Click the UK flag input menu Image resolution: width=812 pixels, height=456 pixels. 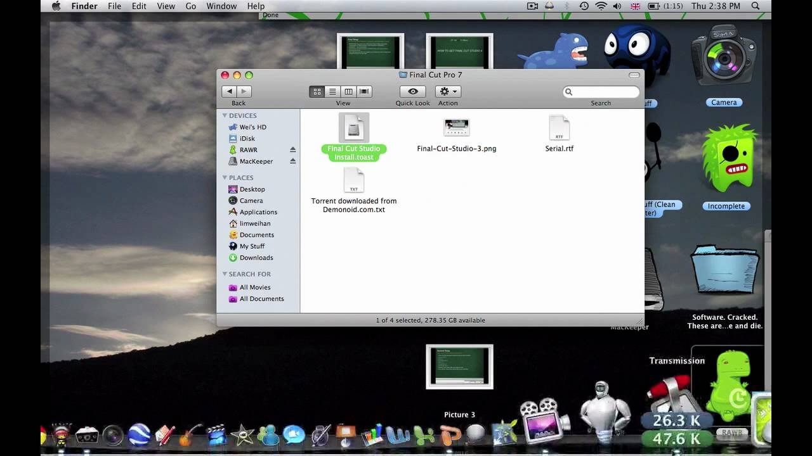pyautogui.click(x=635, y=6)
